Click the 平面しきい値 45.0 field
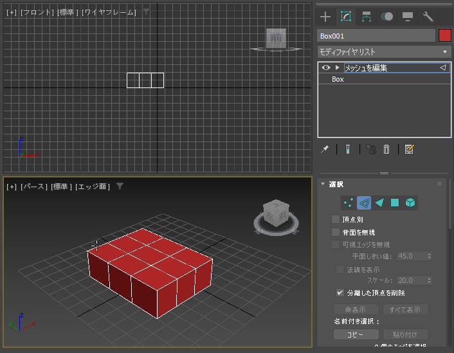454x353 pixels. [x=411, y=257]
